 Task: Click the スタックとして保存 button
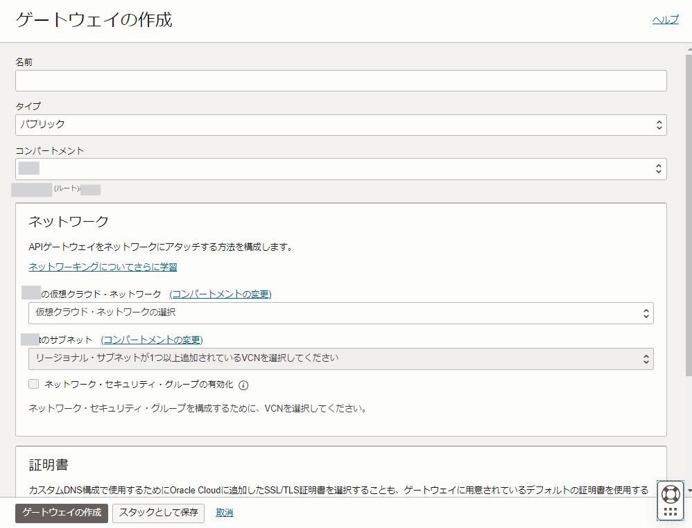coord(158,513)
